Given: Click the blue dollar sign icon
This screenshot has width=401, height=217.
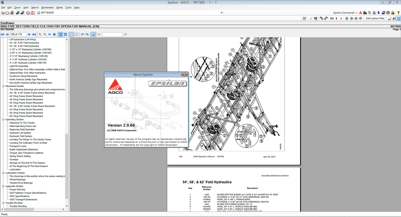Looking at the screenshot, I should [378, 13].
